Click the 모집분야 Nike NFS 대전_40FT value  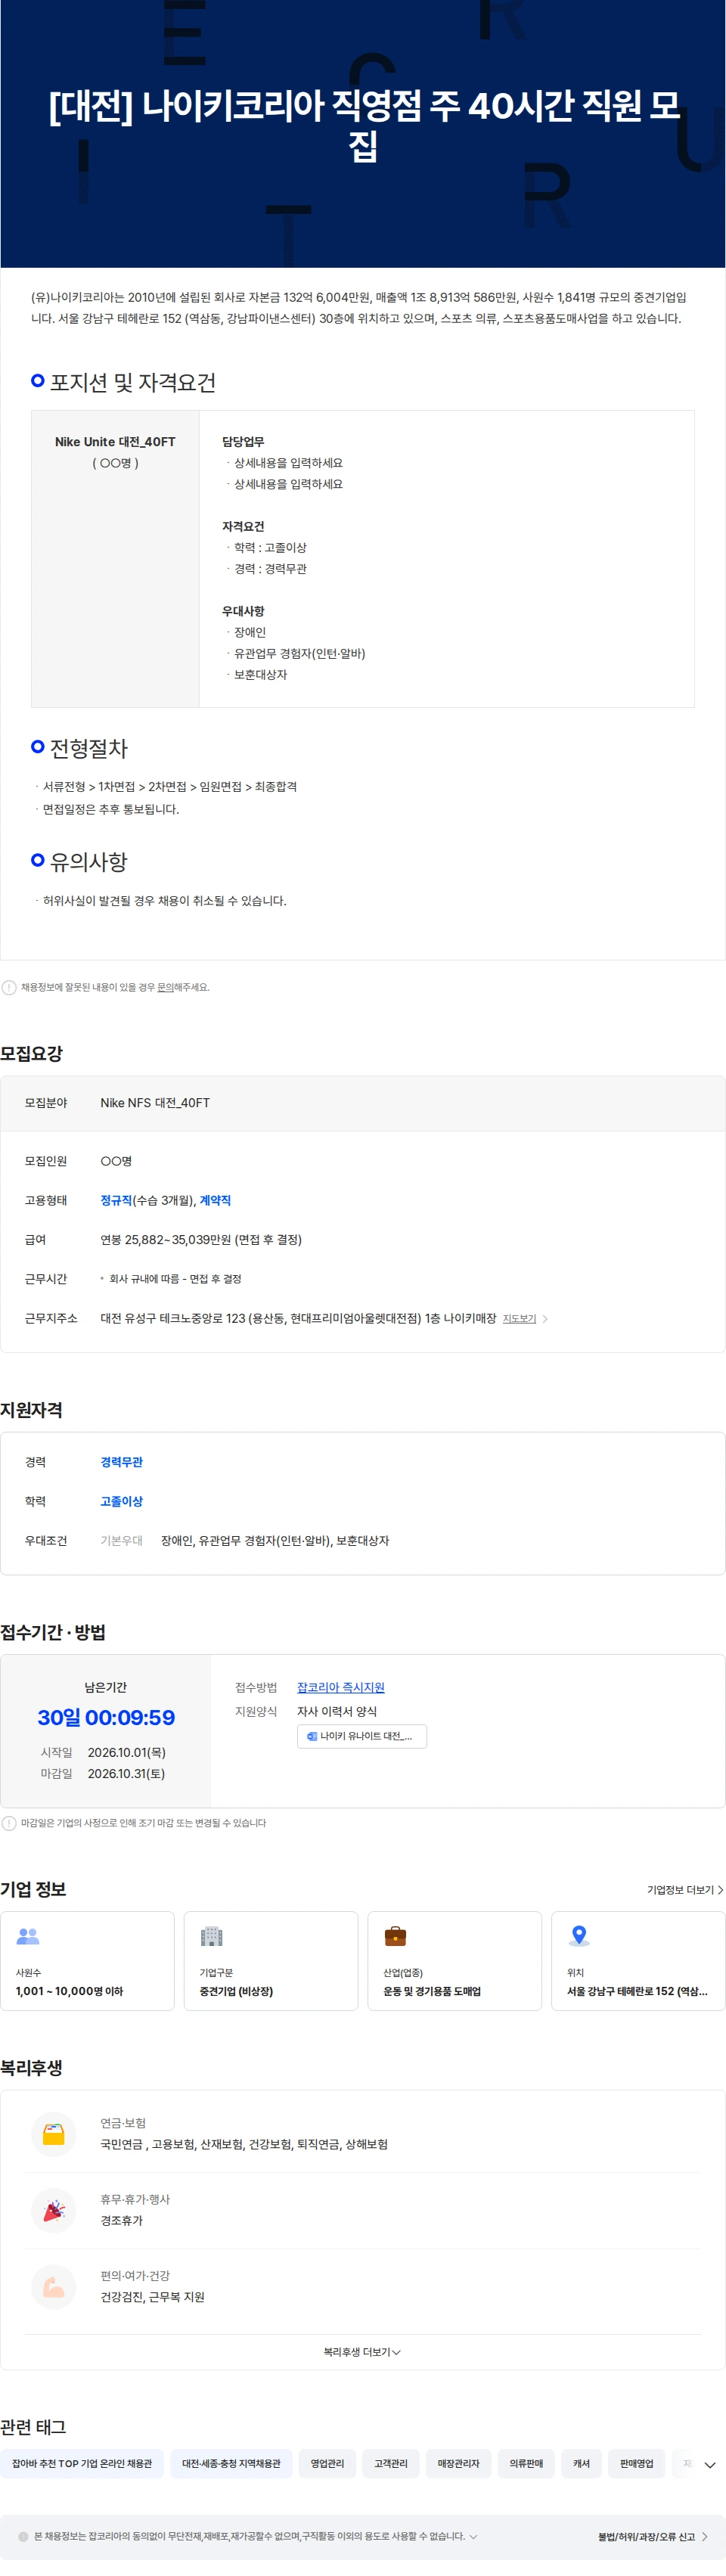click(x=155, y=1102)
